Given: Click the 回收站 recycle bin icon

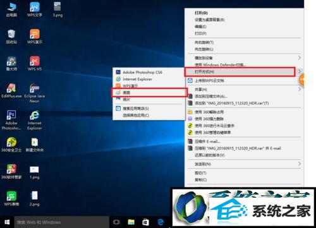Looking at the screenshot, I should point(11,37).
